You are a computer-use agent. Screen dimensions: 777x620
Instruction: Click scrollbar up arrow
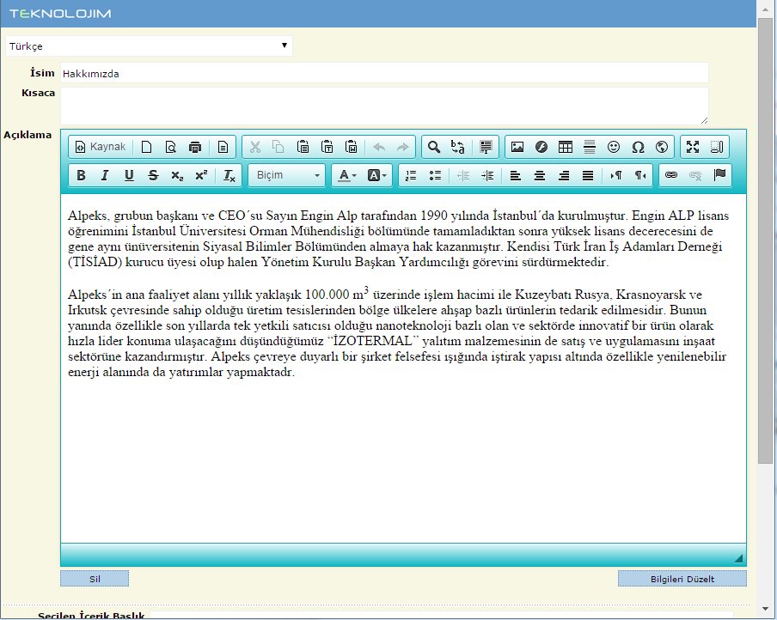tap(765, 9)
